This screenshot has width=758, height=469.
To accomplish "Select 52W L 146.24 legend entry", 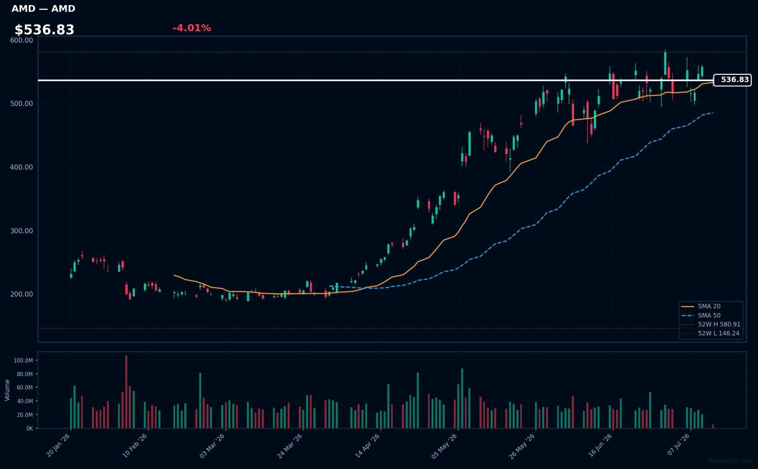I will pos(710,333).
